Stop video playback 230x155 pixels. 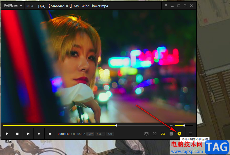17,134
